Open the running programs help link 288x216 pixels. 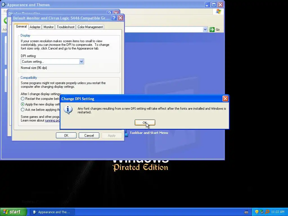pos(52,120)
